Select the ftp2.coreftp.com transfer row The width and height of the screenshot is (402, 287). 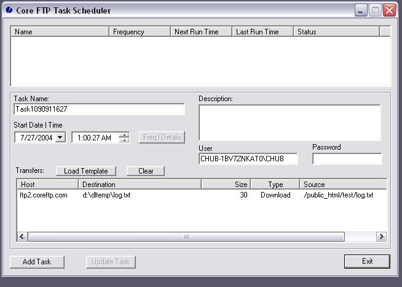(x=44, y=195)
